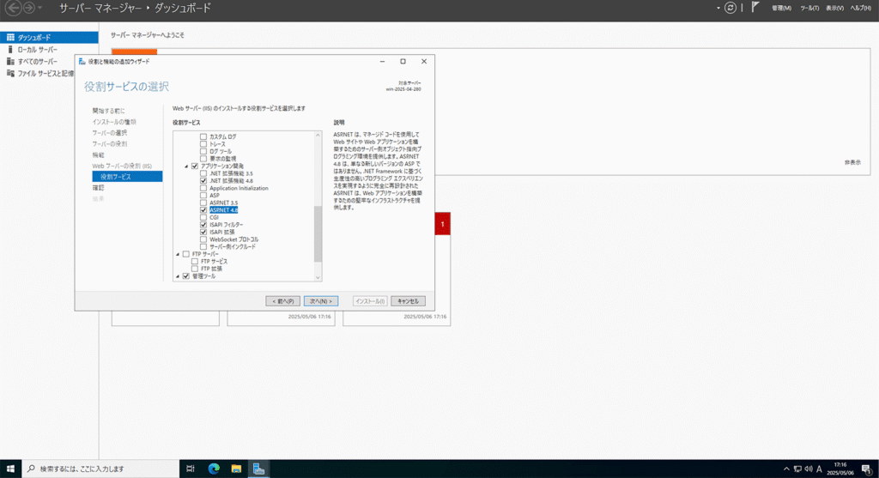Click scroll down arrow in role list

[318, 277]
